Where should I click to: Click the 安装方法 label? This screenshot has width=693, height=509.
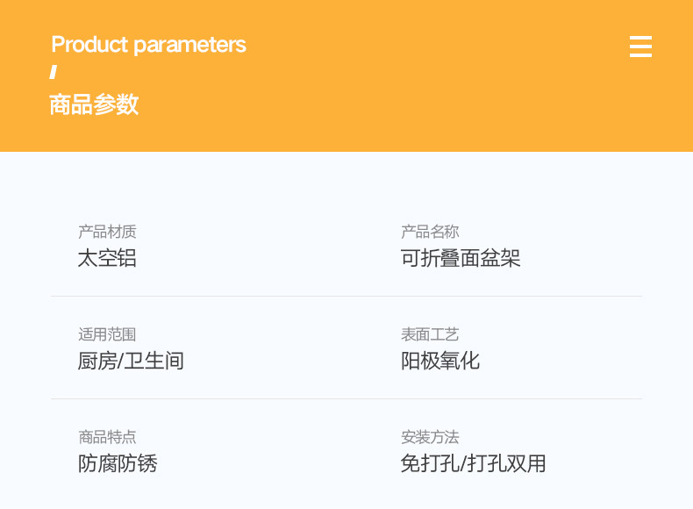[430, 437]
